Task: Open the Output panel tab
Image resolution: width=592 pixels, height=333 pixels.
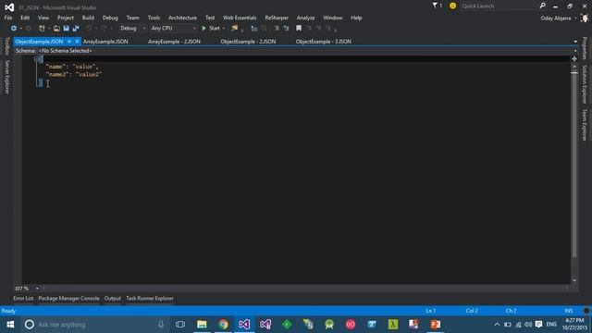Action: click(x=113, y=298)
